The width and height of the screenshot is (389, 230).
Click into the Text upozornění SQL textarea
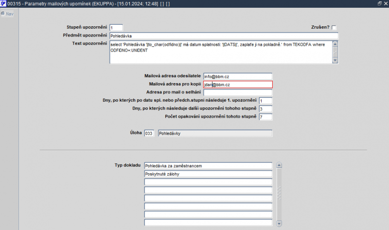221,52
